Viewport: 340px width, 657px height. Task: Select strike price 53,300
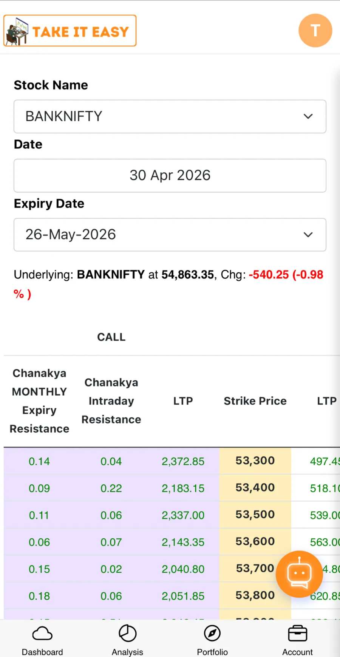(x=255, y=461)
